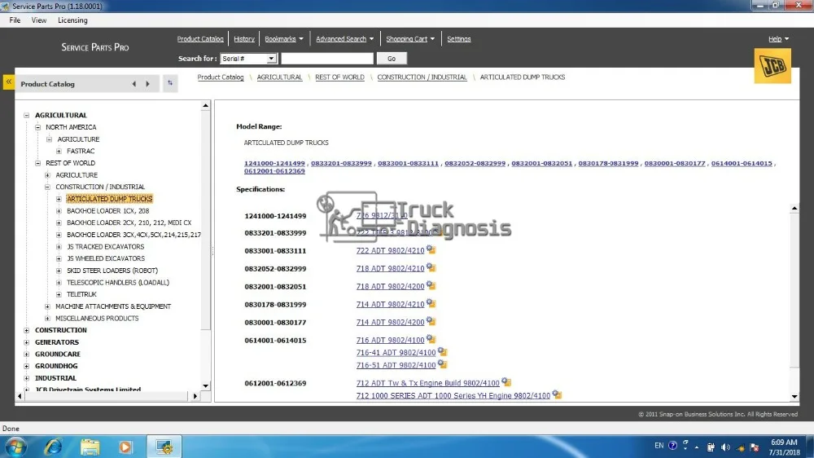Expand the JS TRACKED EXCAVATORS node

59,247
